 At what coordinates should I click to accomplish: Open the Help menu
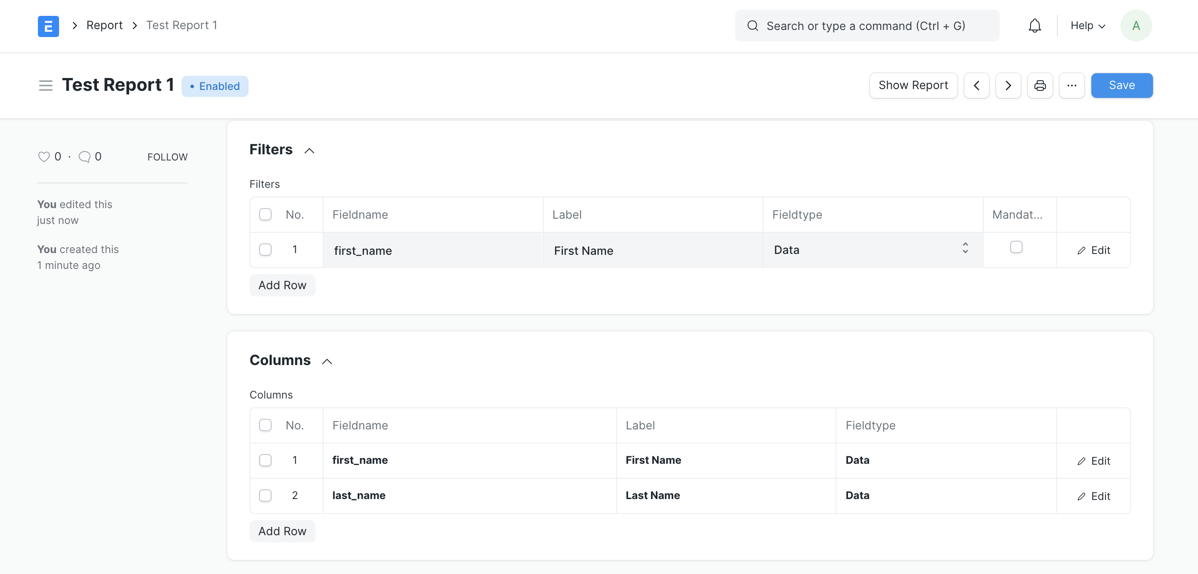1087,26
